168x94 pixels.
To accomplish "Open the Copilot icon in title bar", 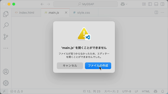I will (123, 4).
